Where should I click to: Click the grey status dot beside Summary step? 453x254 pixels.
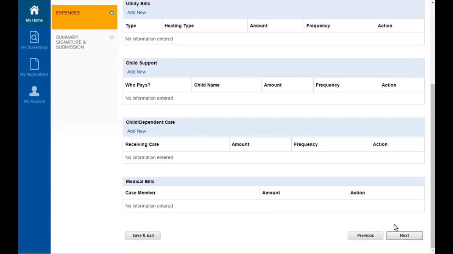point(111,37)
